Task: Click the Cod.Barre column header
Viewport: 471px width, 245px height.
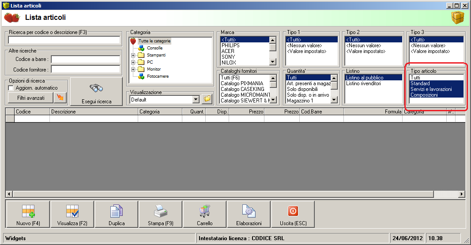Action: 322,111
